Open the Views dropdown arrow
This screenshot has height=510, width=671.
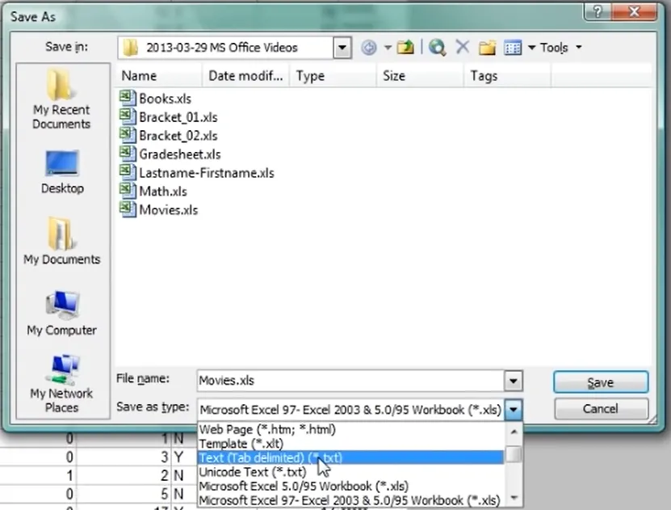pyautogui.click(x=531, y=47)
